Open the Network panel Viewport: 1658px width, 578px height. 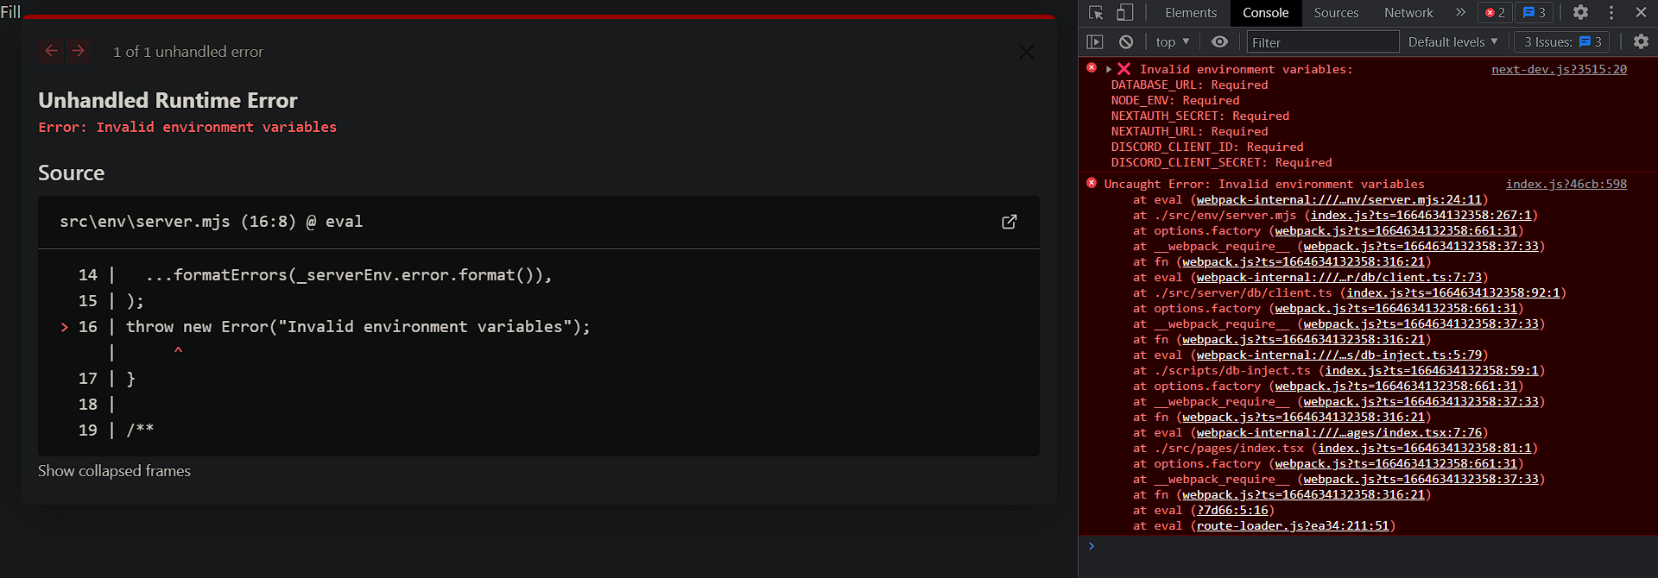click(x=1408, y=13)
